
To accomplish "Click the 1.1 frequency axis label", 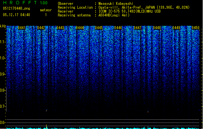I will pos(3,42).
